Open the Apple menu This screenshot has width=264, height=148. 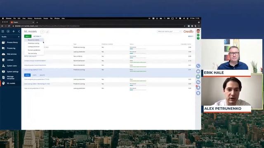[3, 18]
